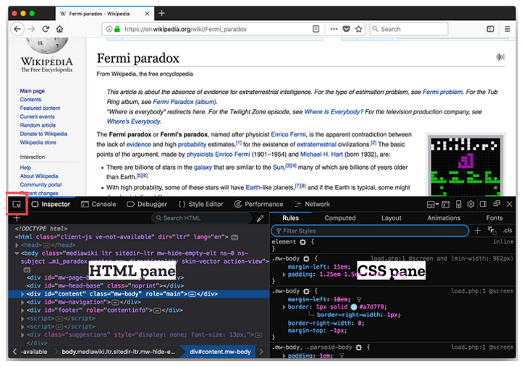Click the add new CSS rule plus
This screenshot has height=367, width=524.
[477, 230]
